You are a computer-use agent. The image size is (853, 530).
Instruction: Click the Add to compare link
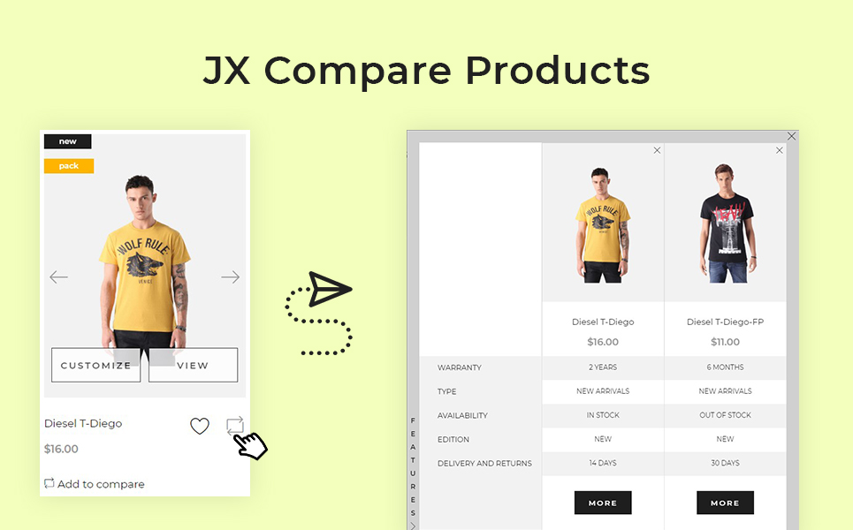[95, 484]
